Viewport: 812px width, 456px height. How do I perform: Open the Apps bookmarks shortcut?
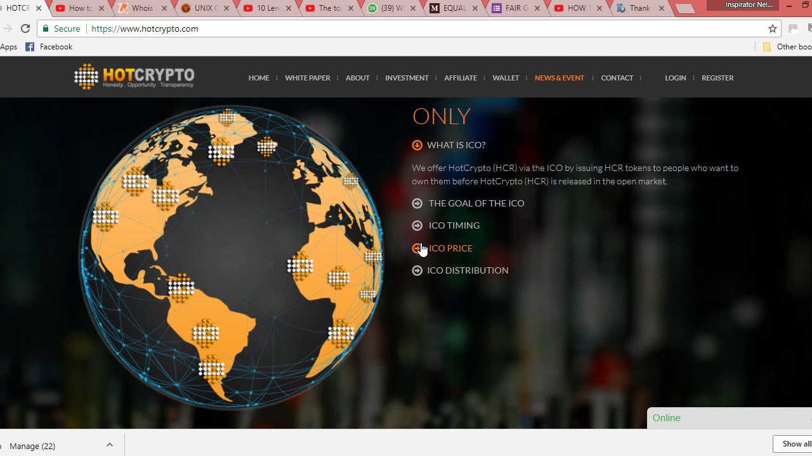tap(8, 47)
